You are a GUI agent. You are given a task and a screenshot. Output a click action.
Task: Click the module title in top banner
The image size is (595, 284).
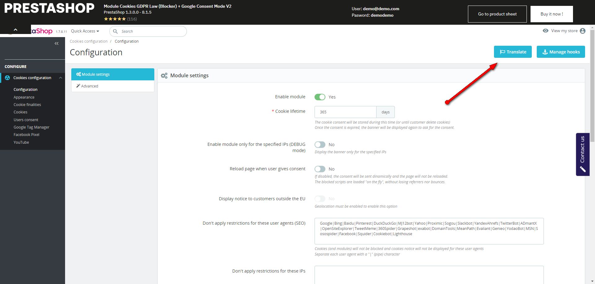[x=168, y=6]
